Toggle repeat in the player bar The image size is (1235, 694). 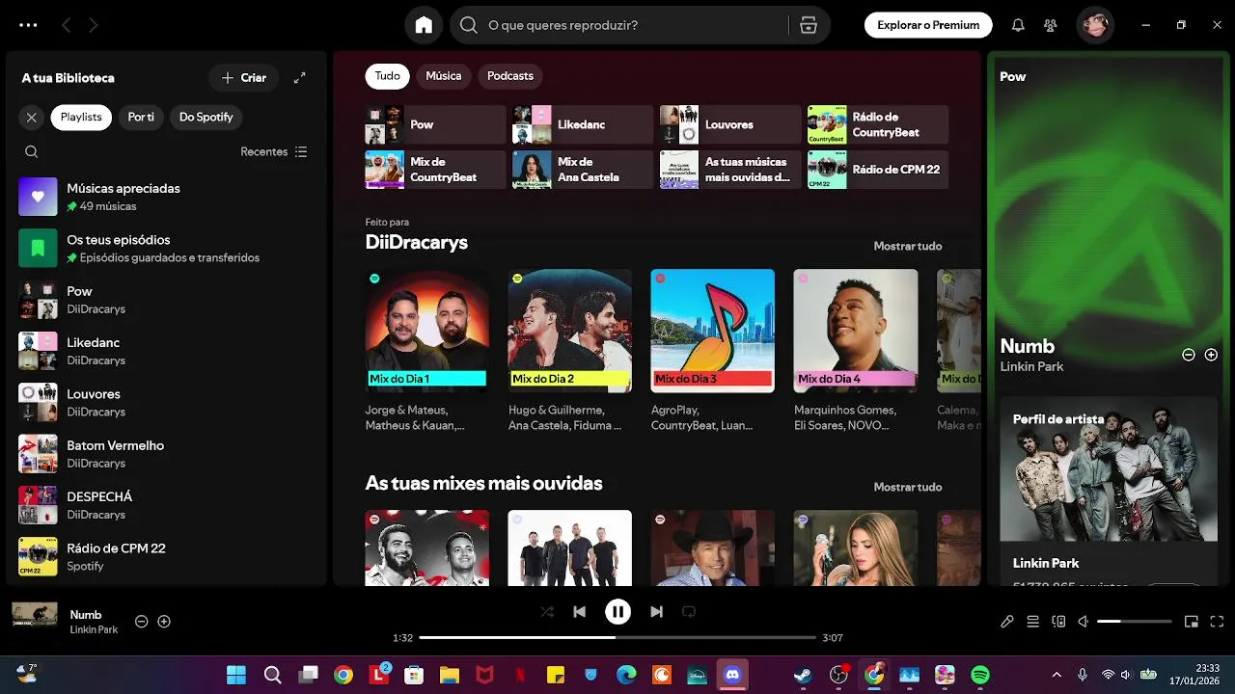688,611
